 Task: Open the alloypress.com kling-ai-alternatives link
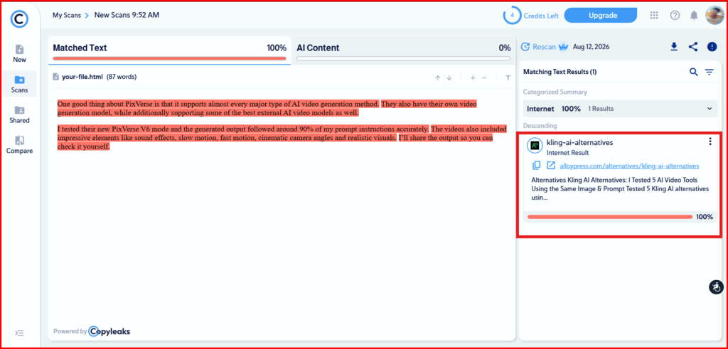click(x=630, y=166)
